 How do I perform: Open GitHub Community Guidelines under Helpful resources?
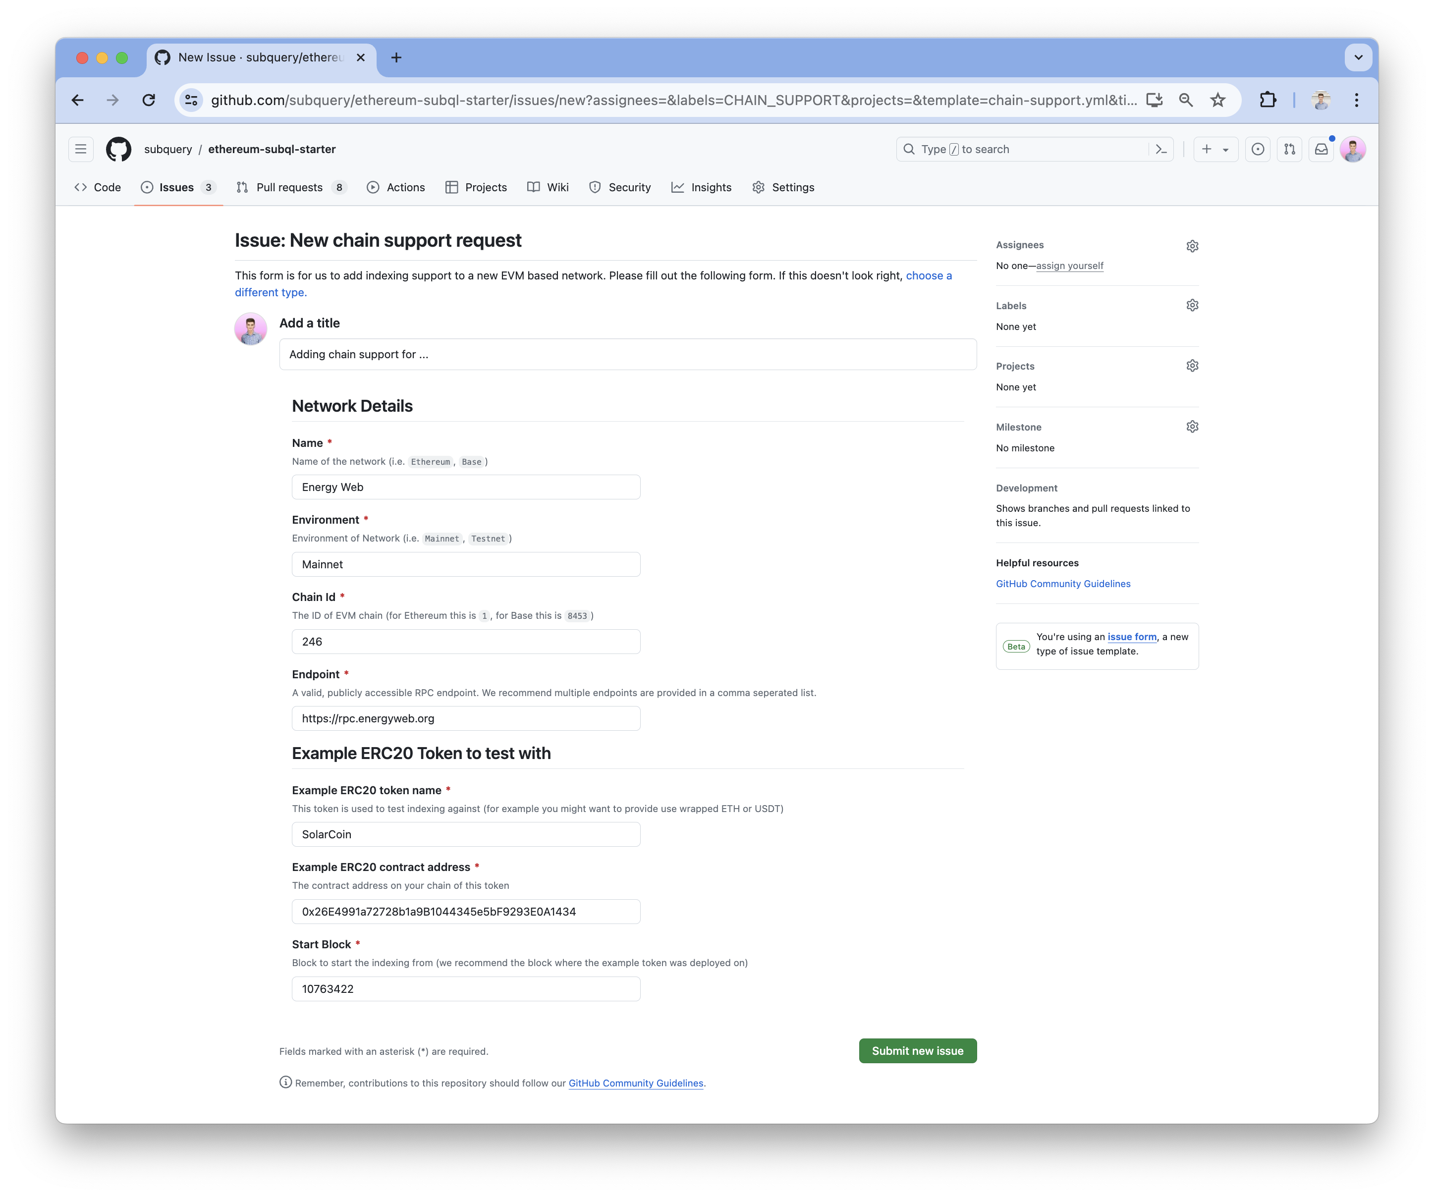1063,584
